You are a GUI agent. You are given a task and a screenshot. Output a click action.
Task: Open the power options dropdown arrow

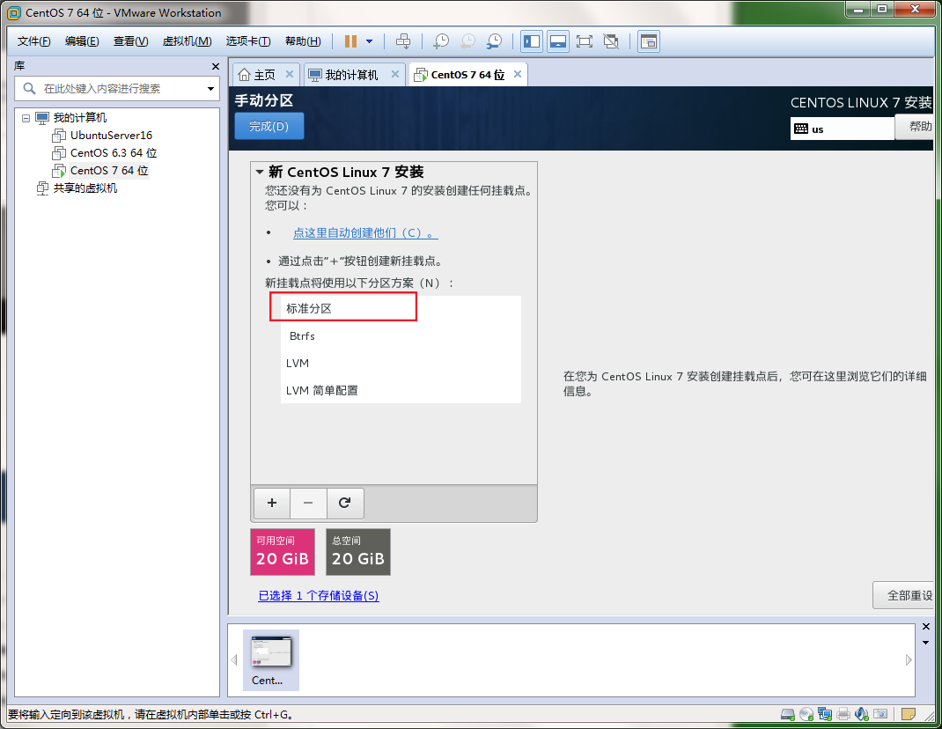(370, 41)
